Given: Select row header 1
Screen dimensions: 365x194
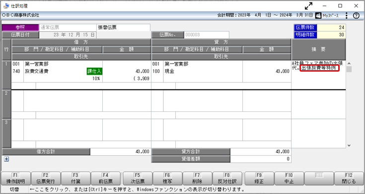Looking at the screenshot, I should click(6, 75).
